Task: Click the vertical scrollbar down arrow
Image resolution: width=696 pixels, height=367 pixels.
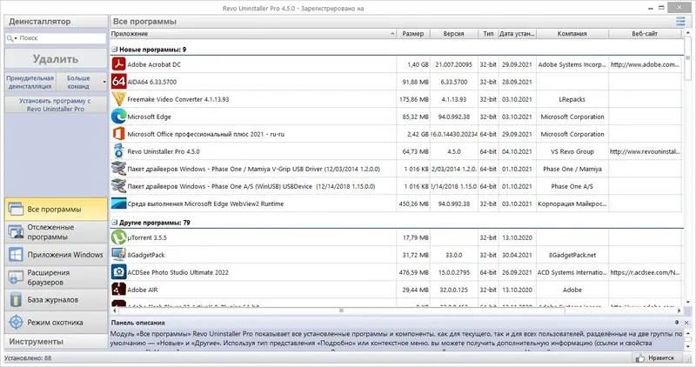Action: click(688, 302)
